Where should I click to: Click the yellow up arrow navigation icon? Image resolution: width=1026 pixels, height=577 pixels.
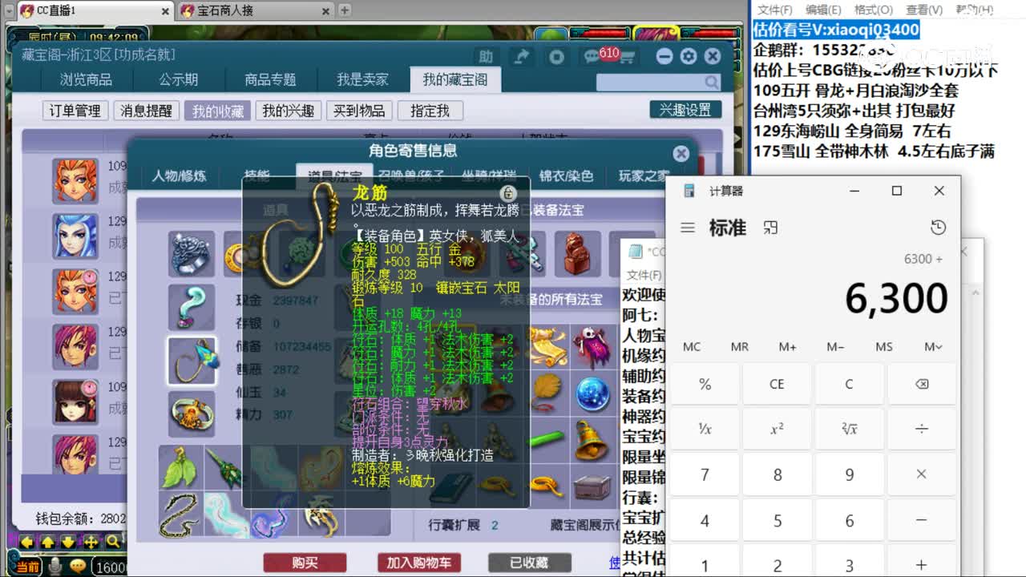click(x=46, y=543)
